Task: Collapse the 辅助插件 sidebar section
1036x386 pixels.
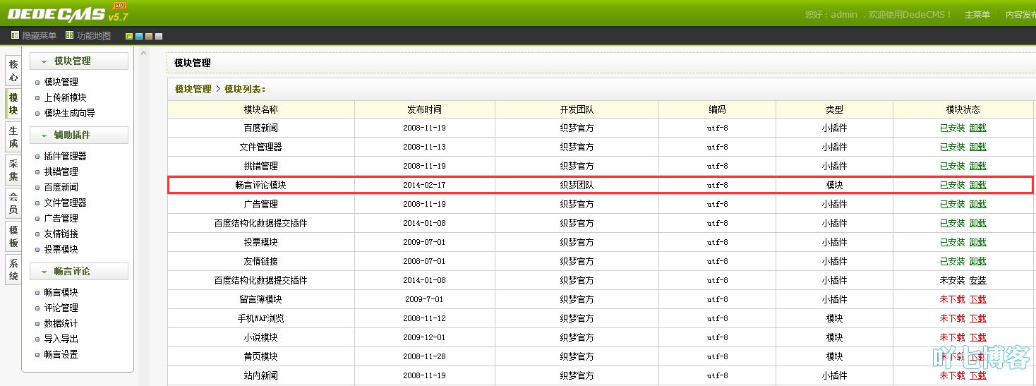Action: click(x=78, y=135)
